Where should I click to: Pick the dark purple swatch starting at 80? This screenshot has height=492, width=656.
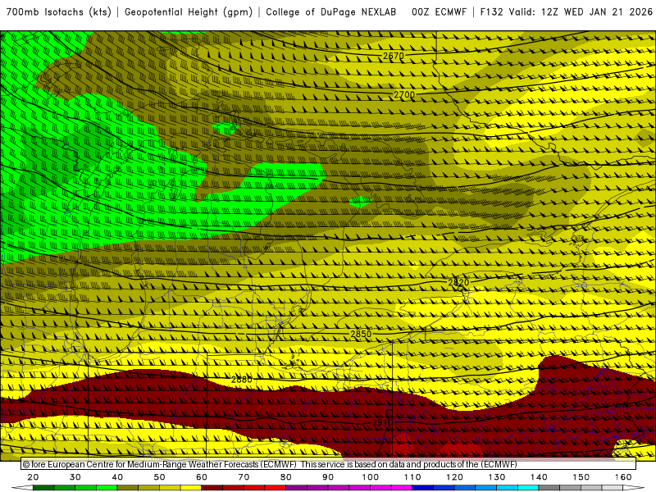[296, 488]
